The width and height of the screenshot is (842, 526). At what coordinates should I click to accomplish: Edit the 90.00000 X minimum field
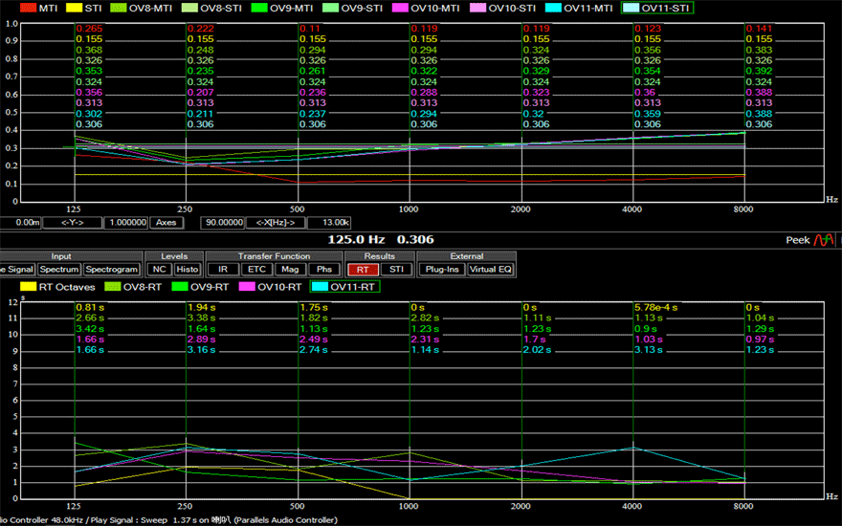[223, 222]
